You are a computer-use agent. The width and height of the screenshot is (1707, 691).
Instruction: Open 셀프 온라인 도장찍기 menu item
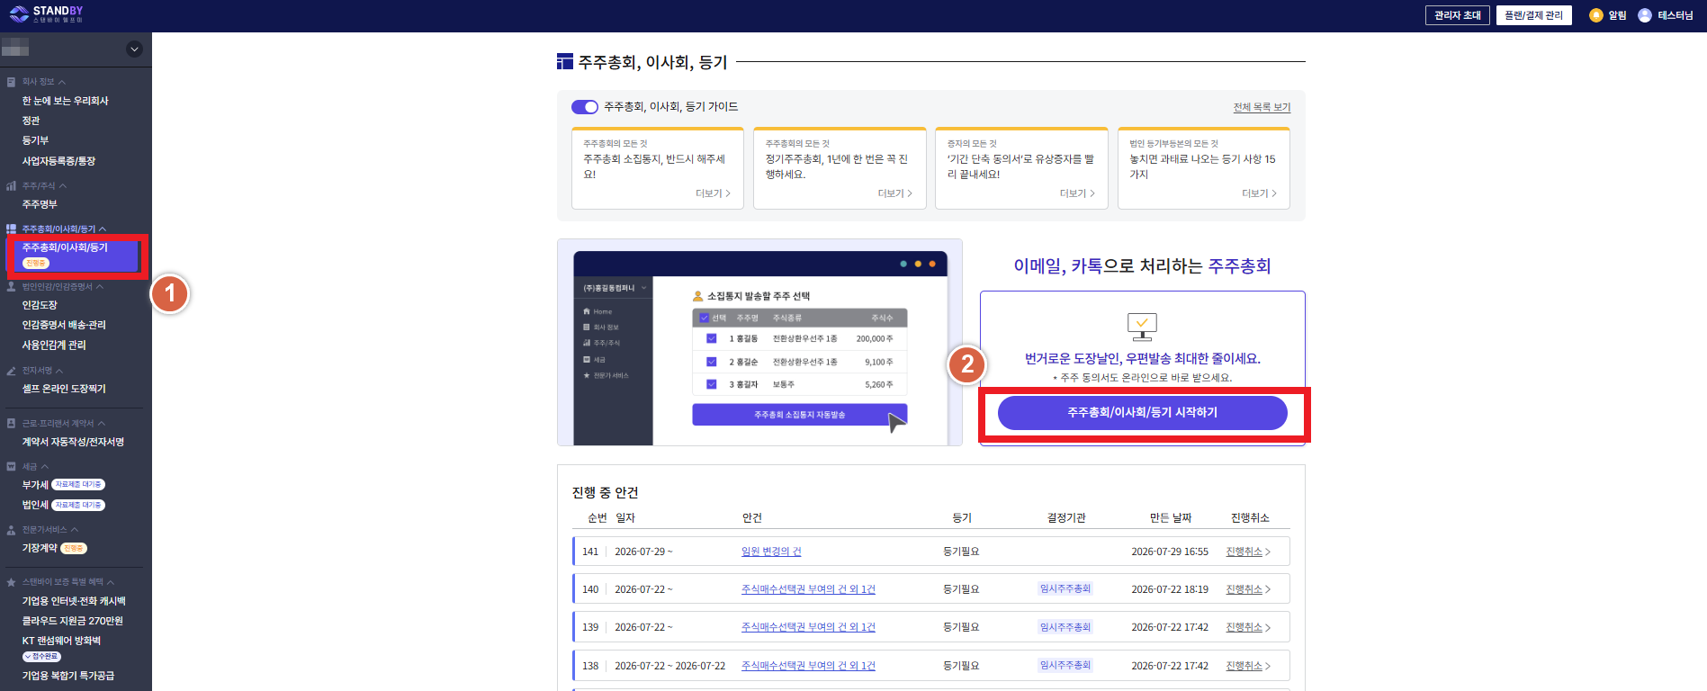click(64, 389)
